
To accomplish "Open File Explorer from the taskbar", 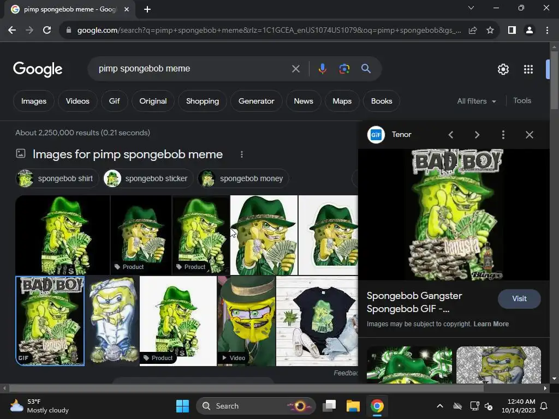I will point(353,406).
